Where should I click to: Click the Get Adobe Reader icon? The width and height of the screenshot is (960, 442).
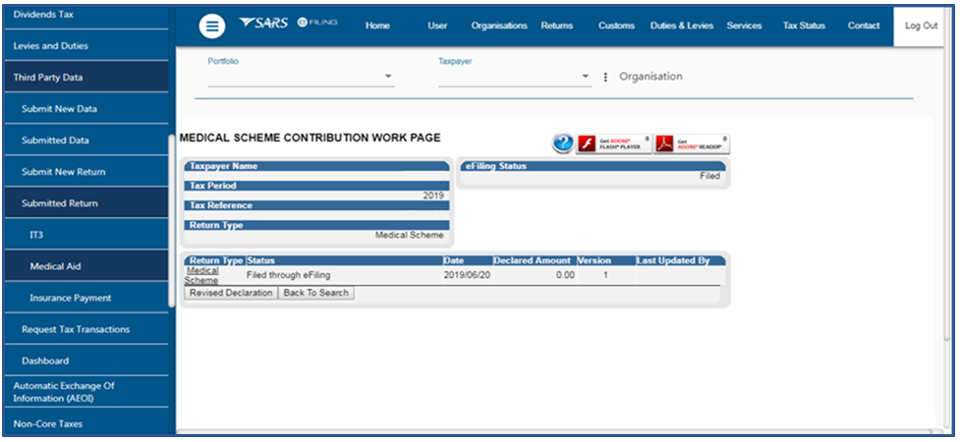(x=692, y=143)
